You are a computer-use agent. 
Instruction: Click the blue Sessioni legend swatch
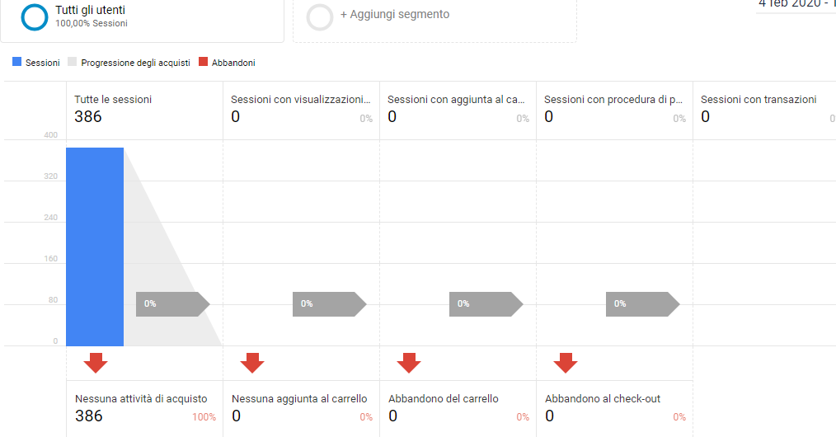[17, 63]
